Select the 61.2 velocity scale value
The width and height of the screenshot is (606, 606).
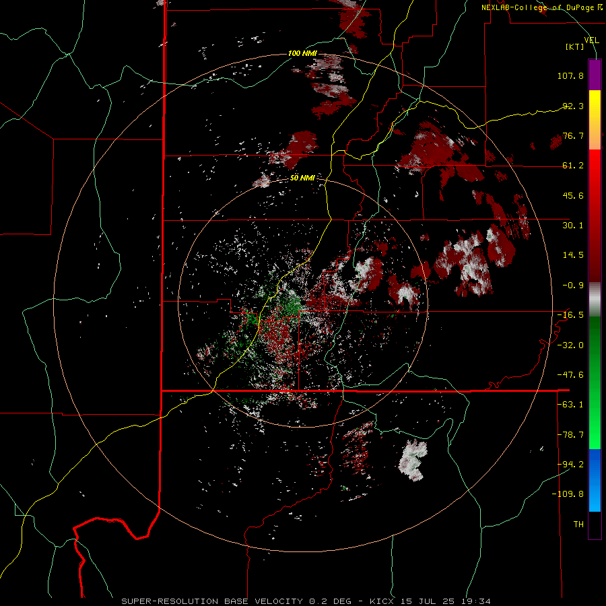coord(573,166)
